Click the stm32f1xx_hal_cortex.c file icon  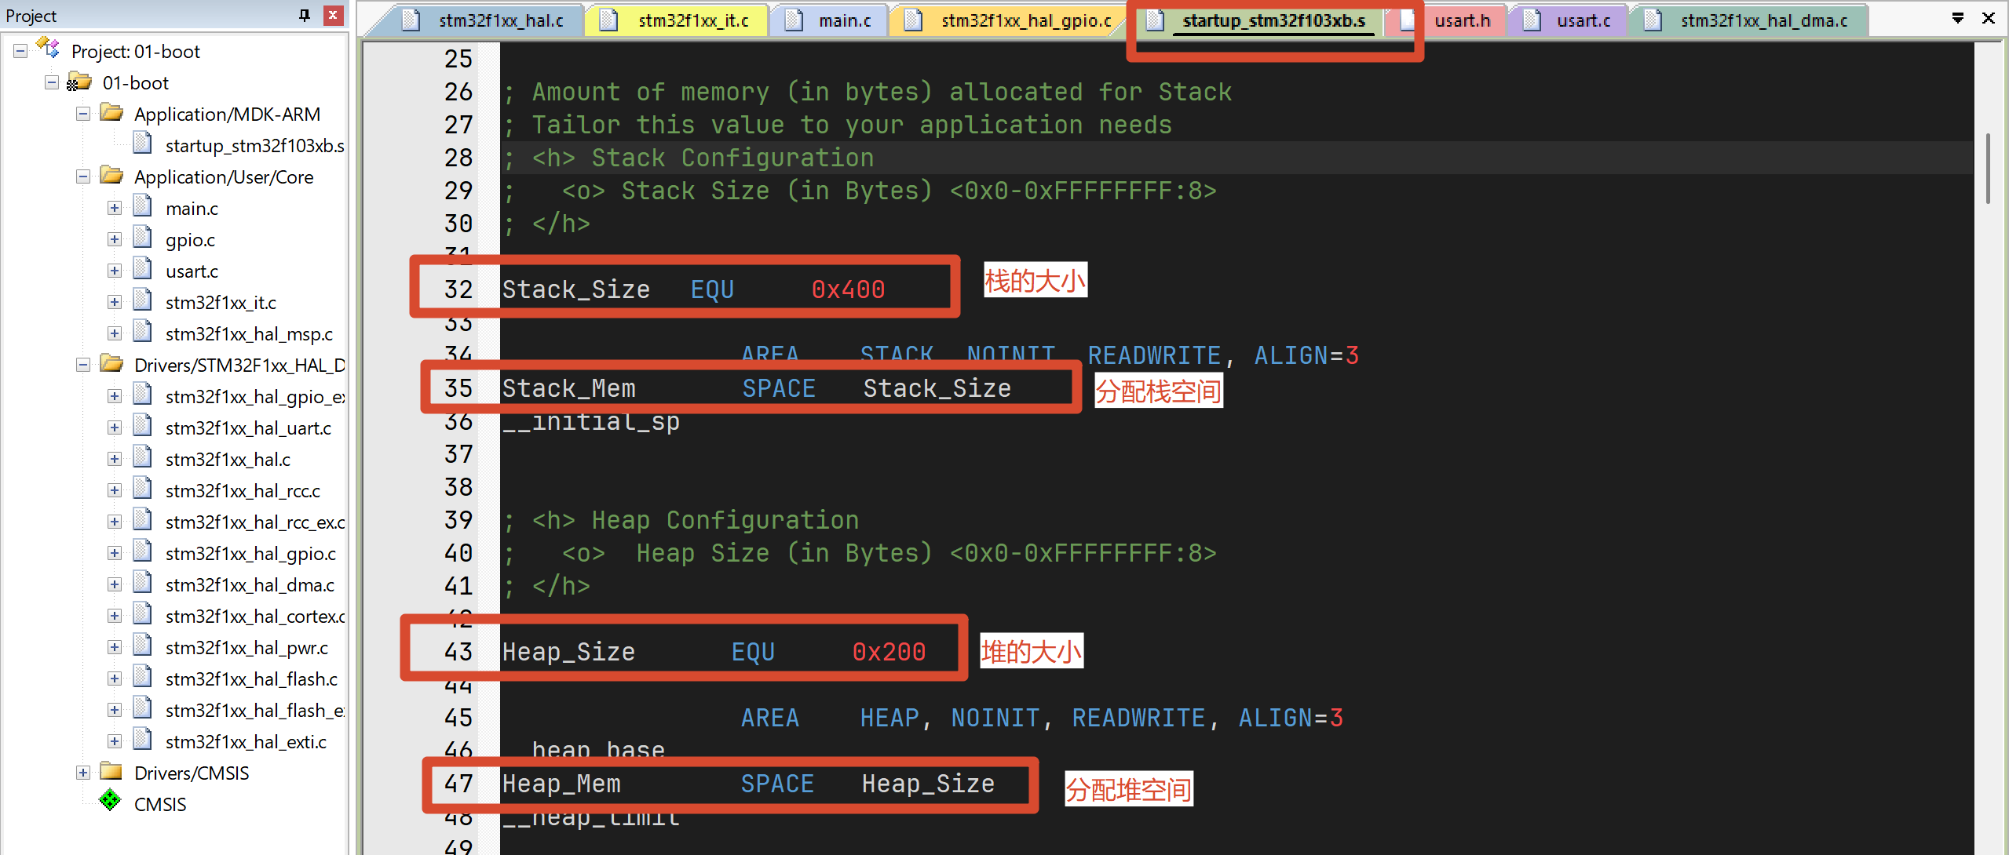point(143,614)
